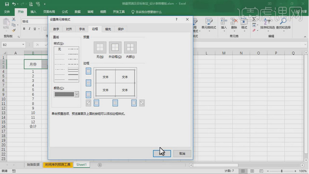Toggle the bottom border button
Viewport: 309px width, 174px height.
89,95
